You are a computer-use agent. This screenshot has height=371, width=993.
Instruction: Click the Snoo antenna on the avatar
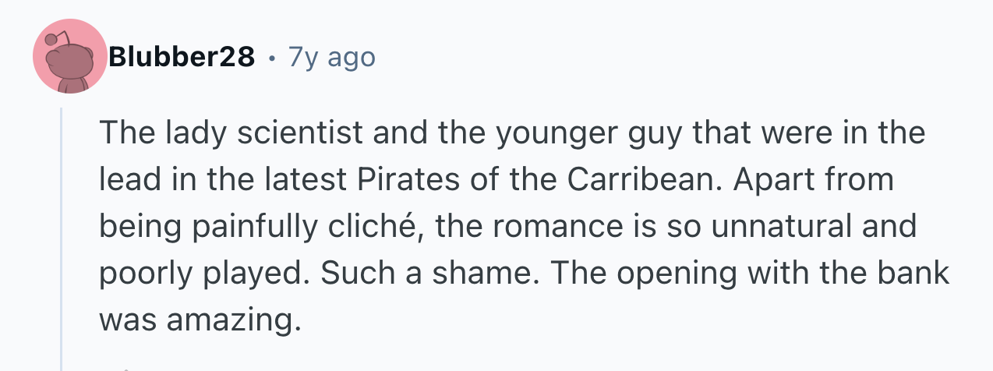tap(53, 40)
